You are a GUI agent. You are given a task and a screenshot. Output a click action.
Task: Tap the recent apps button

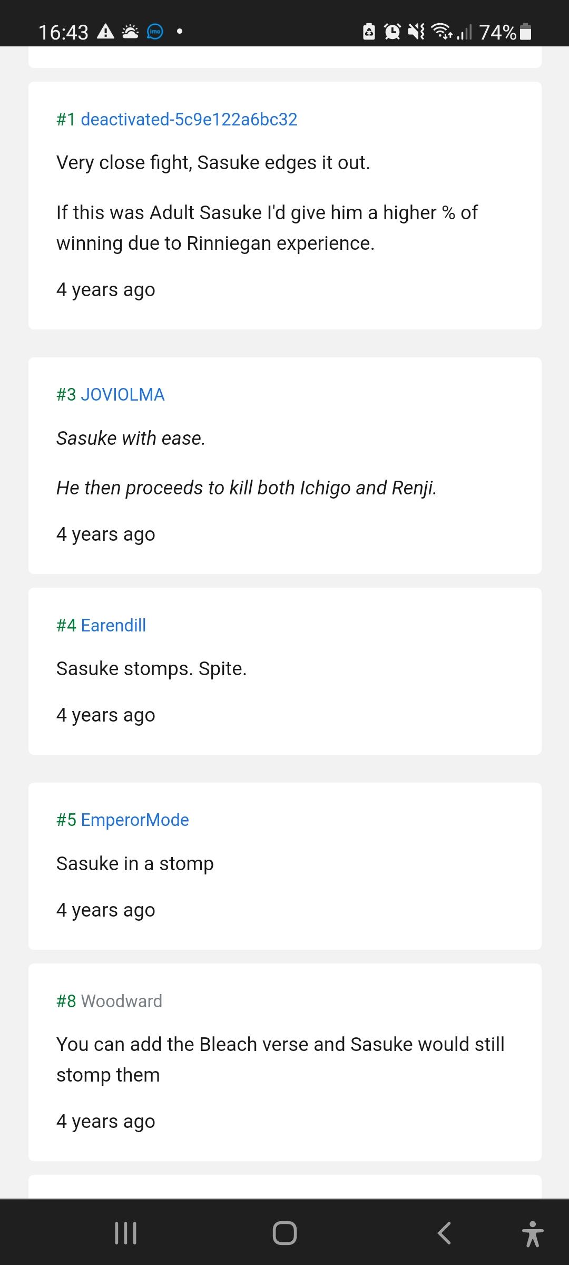(125, 1232)
